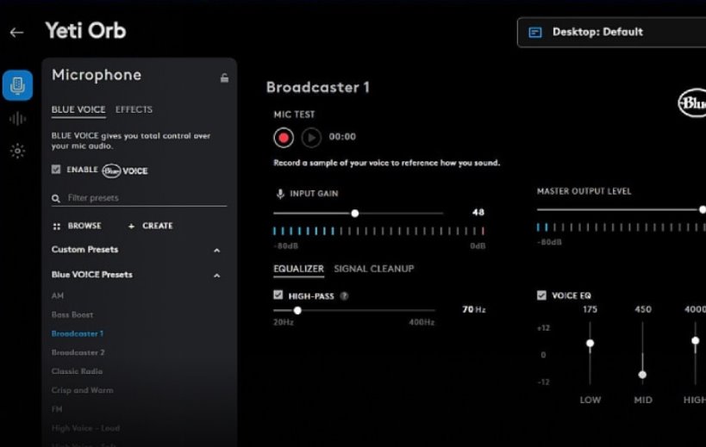This screenshot has width=706, height=447.
Task: Click the Create preset button
Action: tap(150, 226)
